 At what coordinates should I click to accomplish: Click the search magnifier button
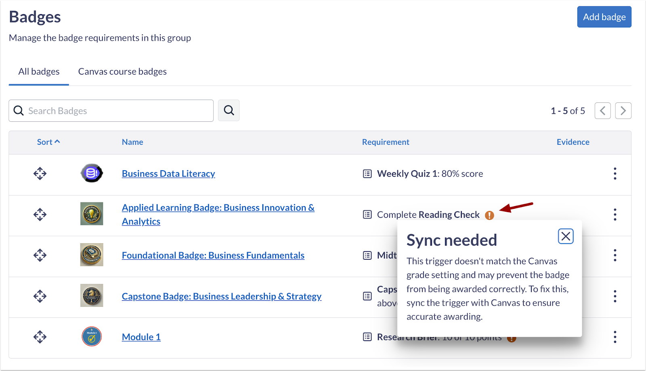[229, 110]
